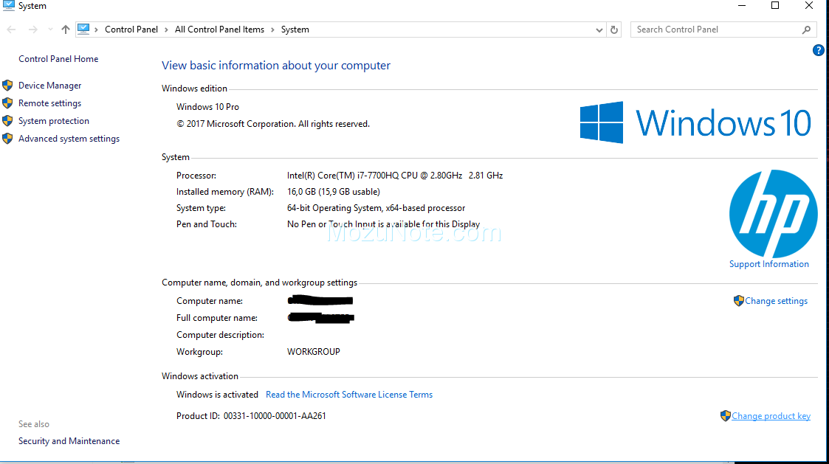Click the System window title icon
The height and width of the screenshot is (464, 829).
(x=8, y=5)
